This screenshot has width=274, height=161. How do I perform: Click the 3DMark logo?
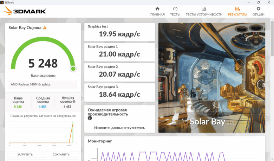click(25, 11)
